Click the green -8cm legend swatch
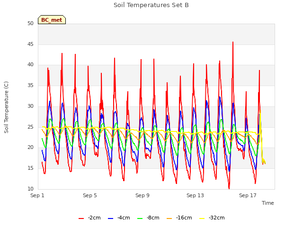The height and width of the screenshot is (227, 303). coord(140,218)
